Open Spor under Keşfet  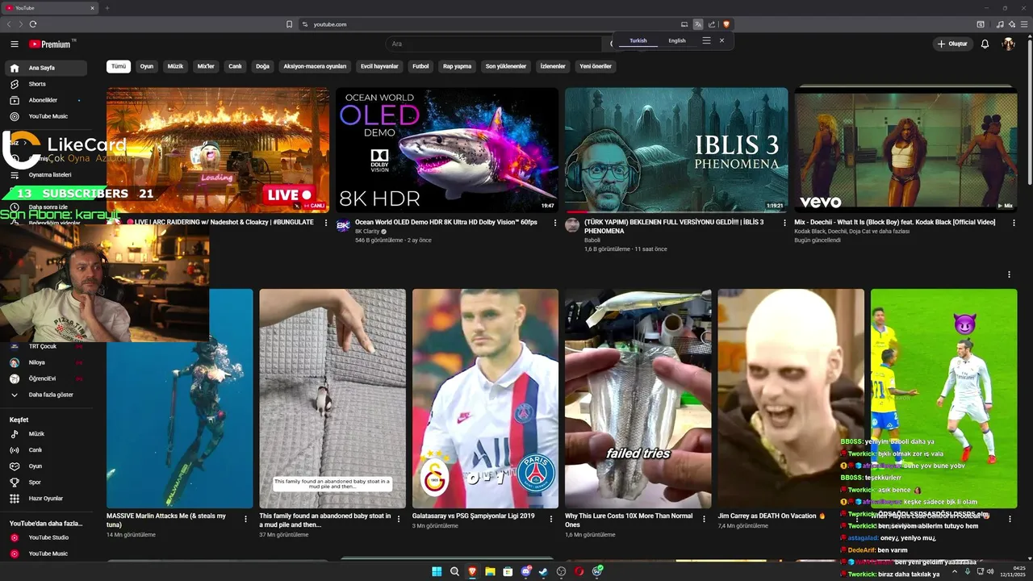(45, 483)
